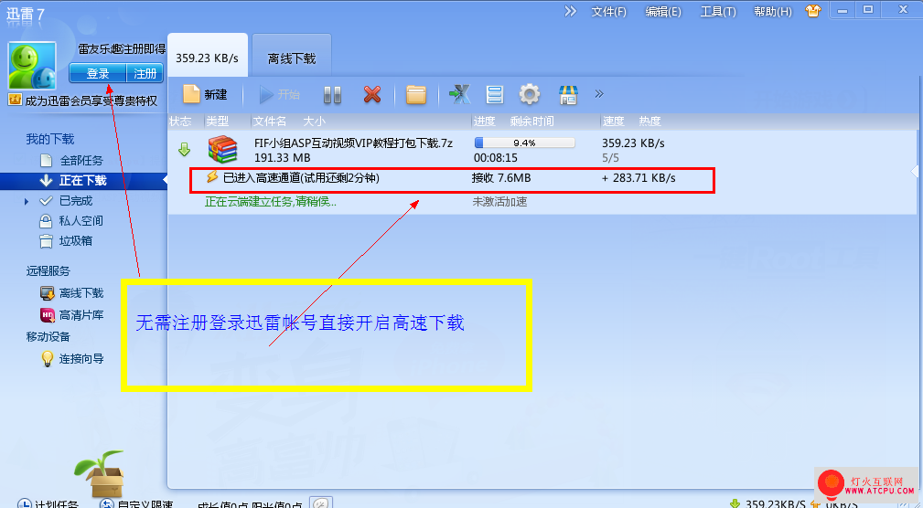The width and height of the screenshot is (923, 508).
Task: Select 全部任务 in the sidebar
Action: (81, 161)
